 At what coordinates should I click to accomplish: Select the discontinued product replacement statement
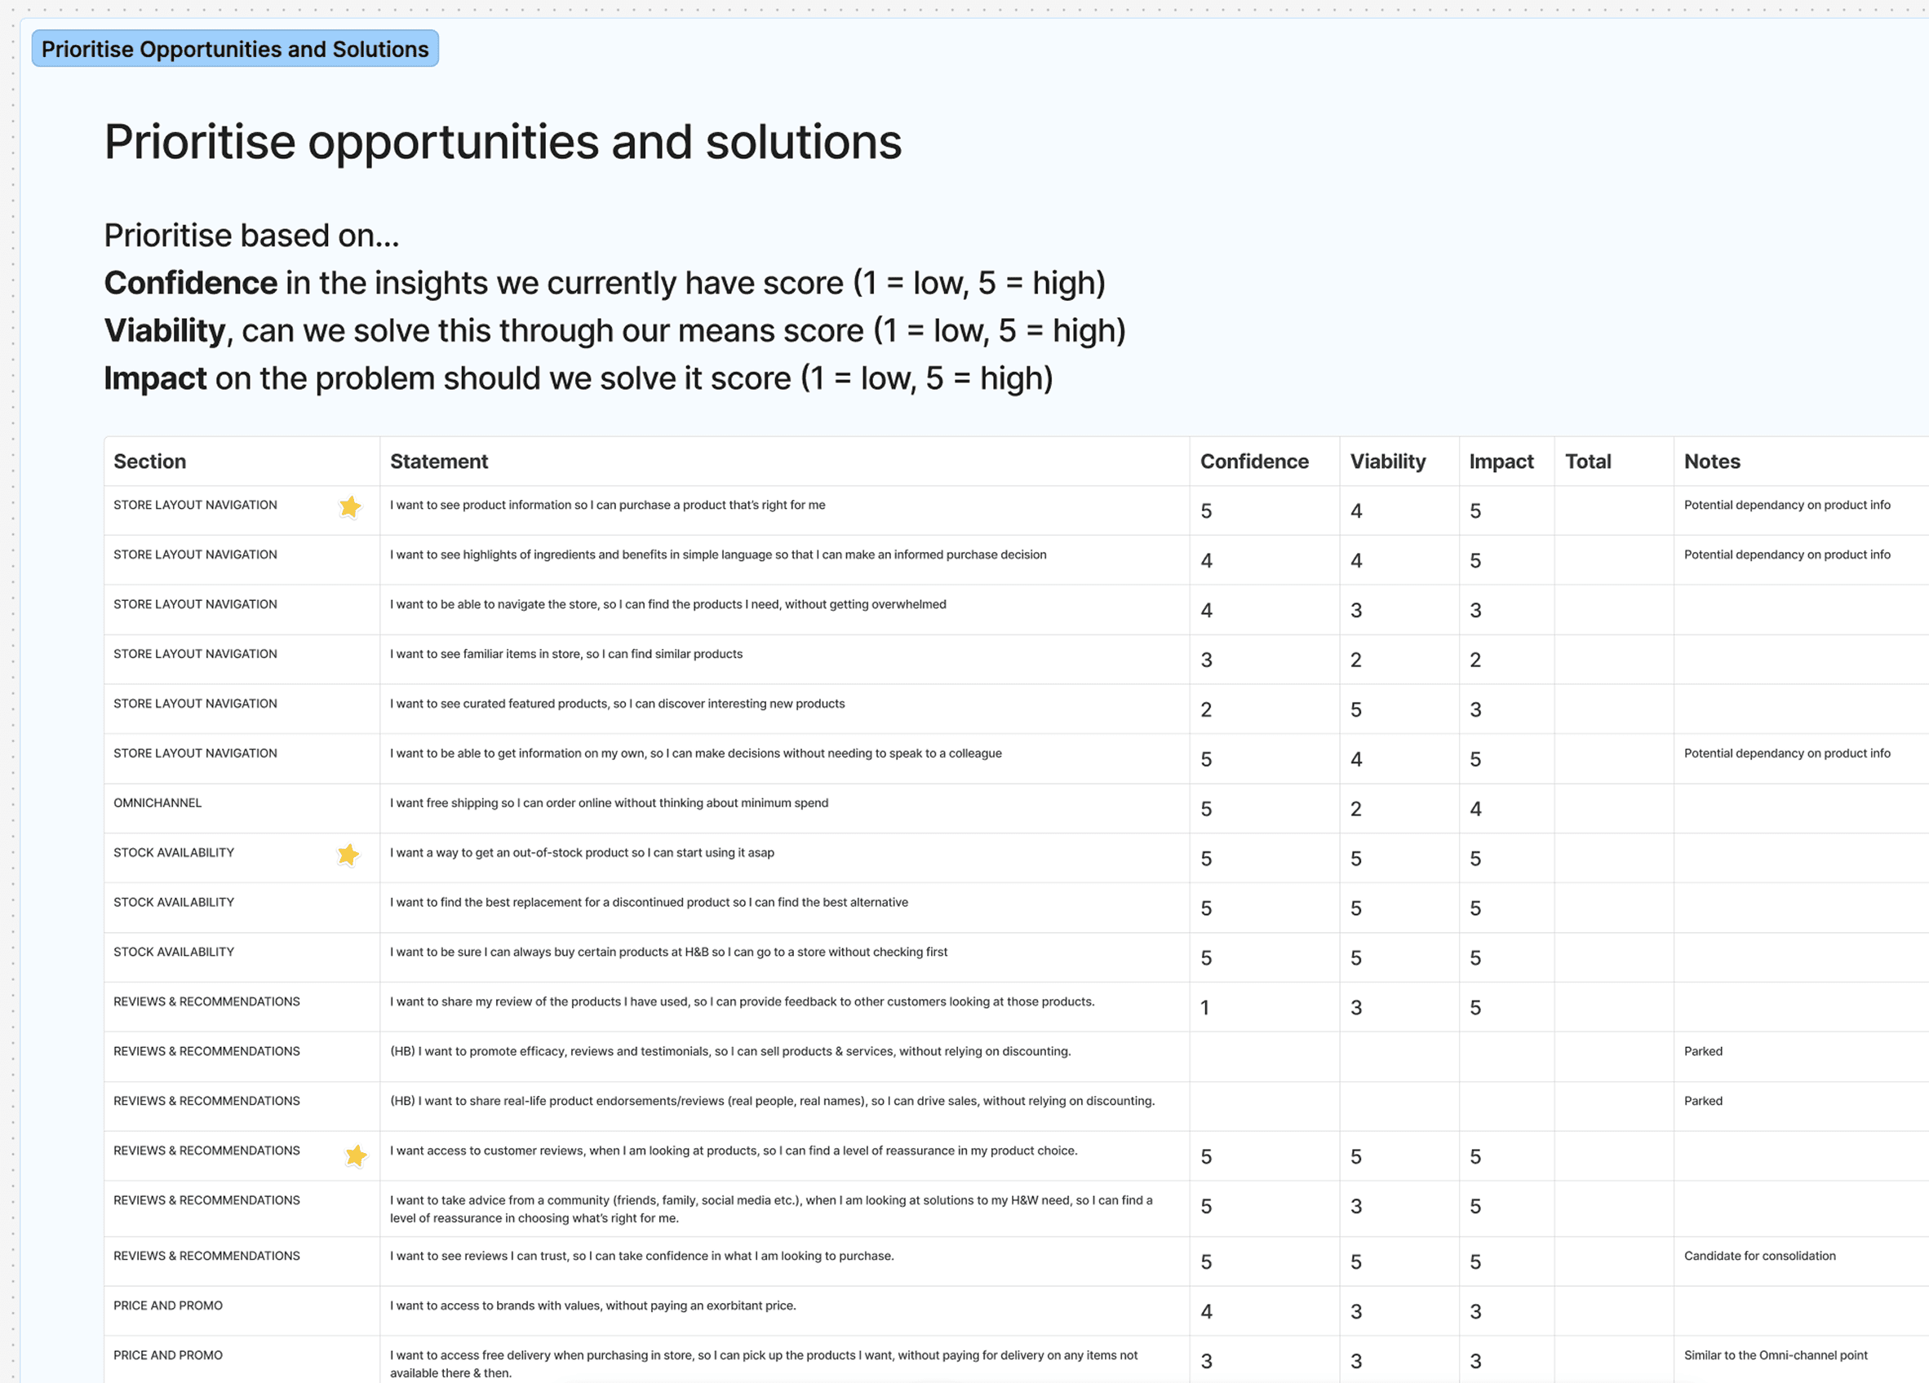pyautogui.click(x=648, y=903)
